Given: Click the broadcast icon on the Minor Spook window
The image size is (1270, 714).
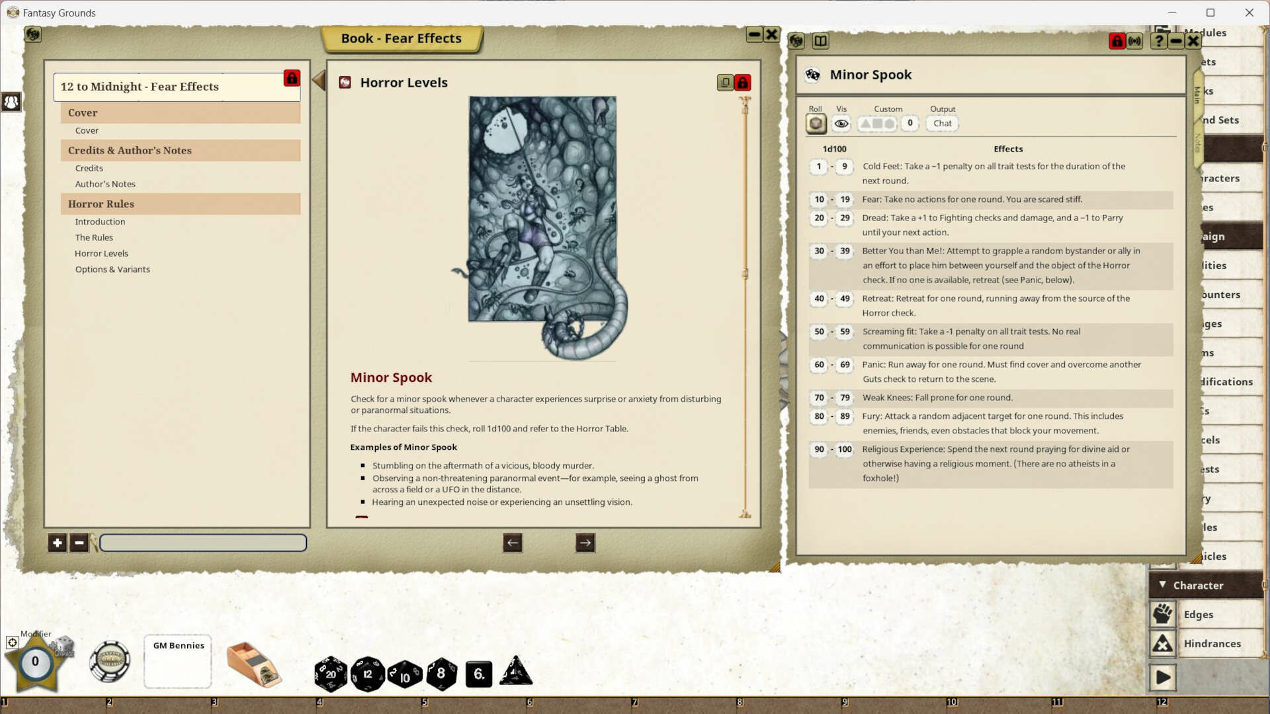Looking at the screenshot, I should [x=1136, y=41].
